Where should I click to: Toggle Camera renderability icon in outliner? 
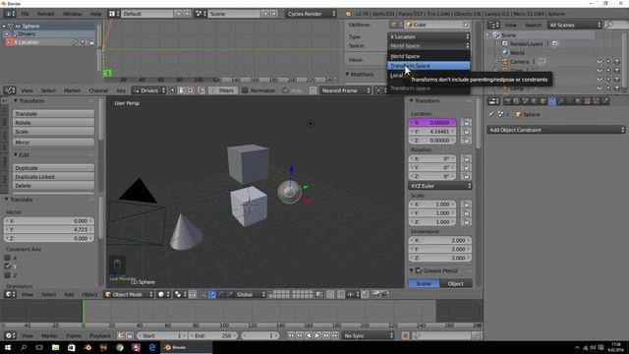click(617, 61)
